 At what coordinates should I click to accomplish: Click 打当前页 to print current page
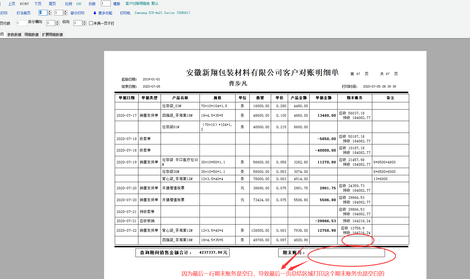(23, 13)
